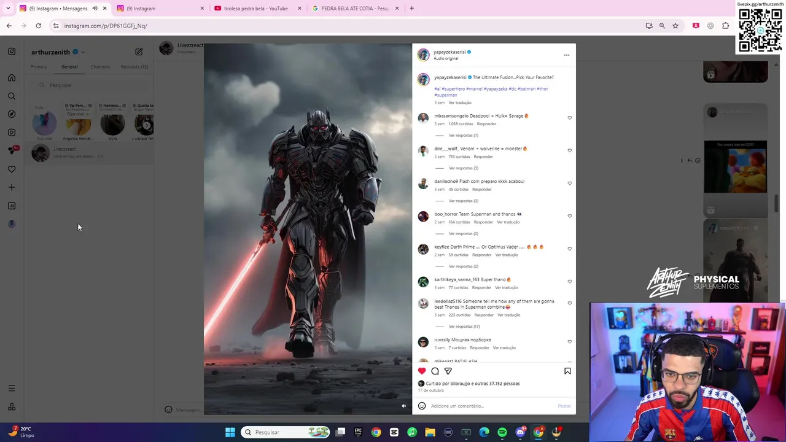
Task: Expand 'Ver respostas (2)' under keyflee
Action: click(463, 266)
